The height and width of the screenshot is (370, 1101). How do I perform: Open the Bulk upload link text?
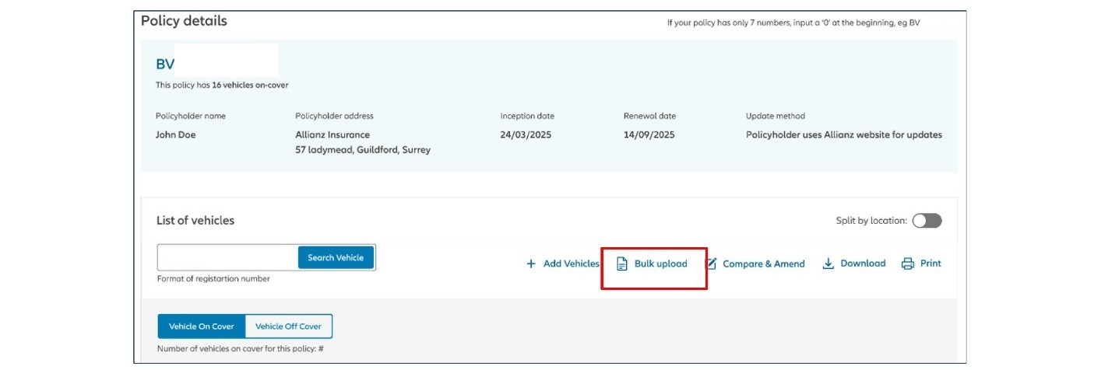tap(660, 264)
